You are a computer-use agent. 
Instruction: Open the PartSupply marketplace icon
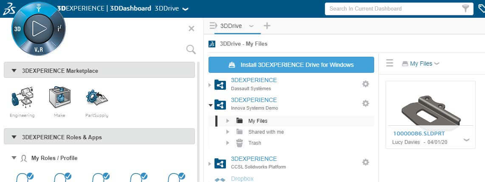(x=97, y=97)
